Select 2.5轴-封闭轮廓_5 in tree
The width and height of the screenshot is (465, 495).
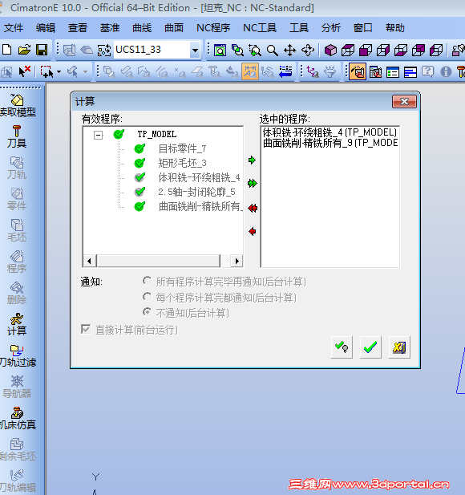(x=196, y=192)
